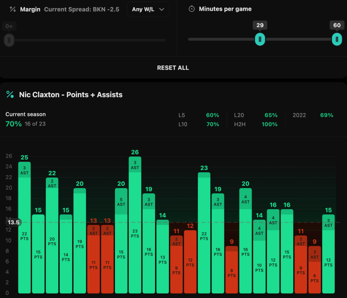Viewport: 347px width, 298px height.
Task: Click the percent icon next to Nic Claxton
Action: pyautogui.click(x=10, y=94)
